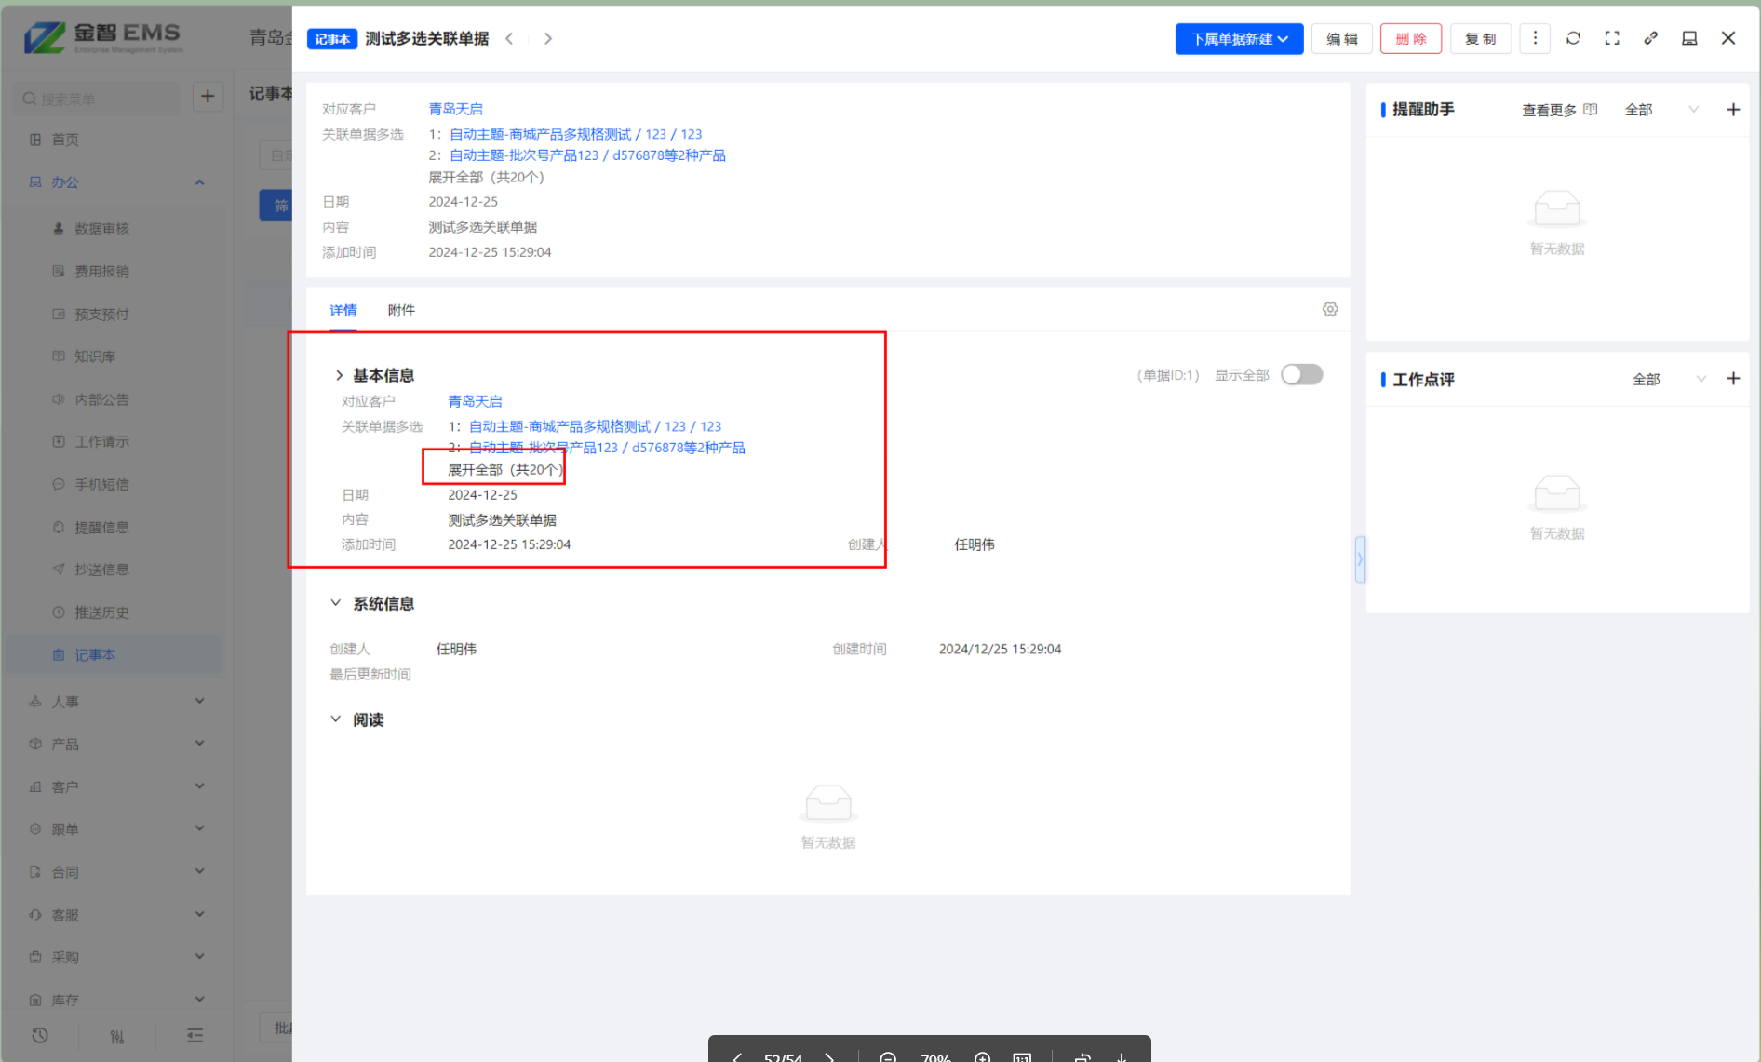Select 记事本 in the sidebar menu
1761x1062 pixels.
[95, 654]
